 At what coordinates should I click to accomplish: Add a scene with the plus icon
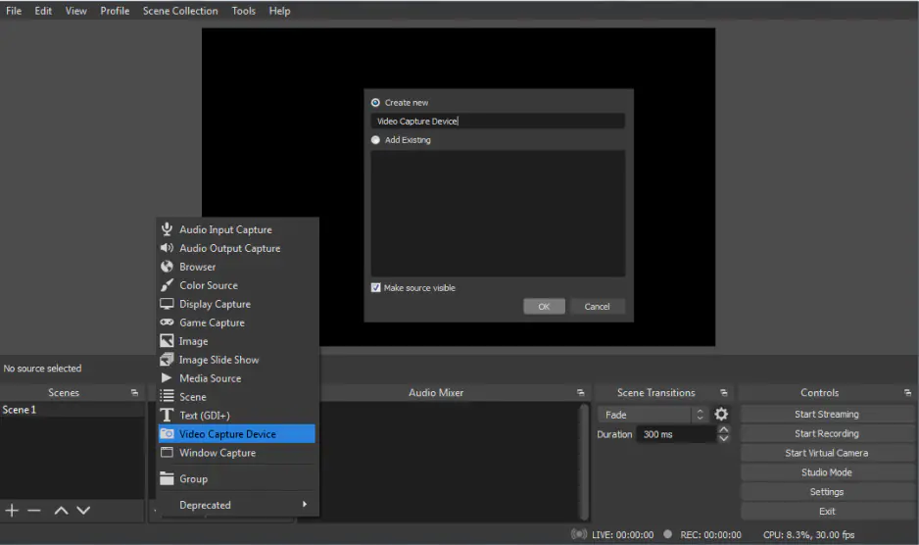pos(12,510)
